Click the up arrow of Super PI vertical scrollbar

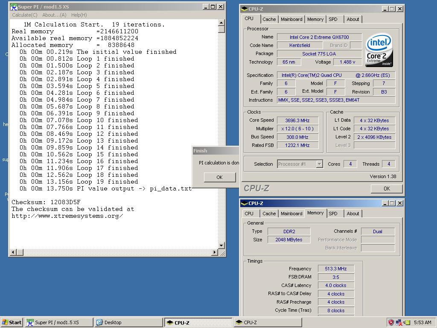[x=221, y=23]
